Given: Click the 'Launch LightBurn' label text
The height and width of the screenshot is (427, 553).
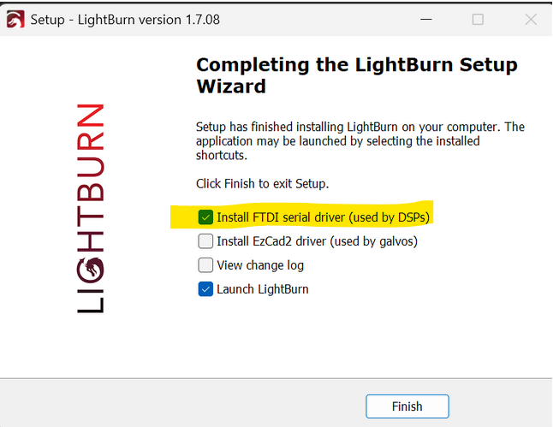Looking at the screenshot, I should [x=263, y=289].
